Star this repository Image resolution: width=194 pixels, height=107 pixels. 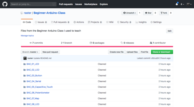pyautogui.click(x=148, y=13)
